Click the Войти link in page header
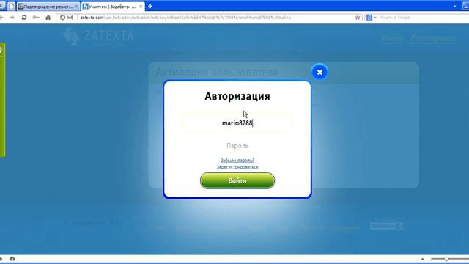This screenshot has width=469, height=264. 392,38
